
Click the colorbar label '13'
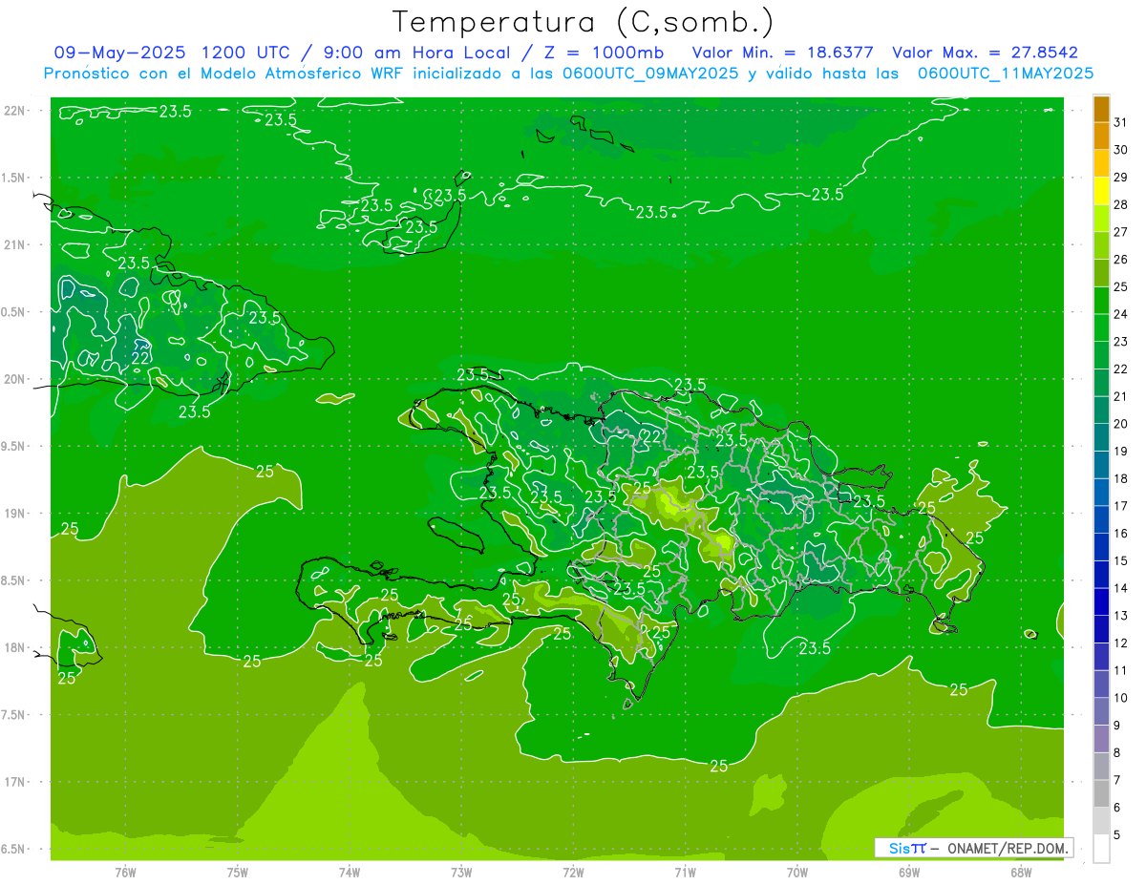[x=1121, y=616]
